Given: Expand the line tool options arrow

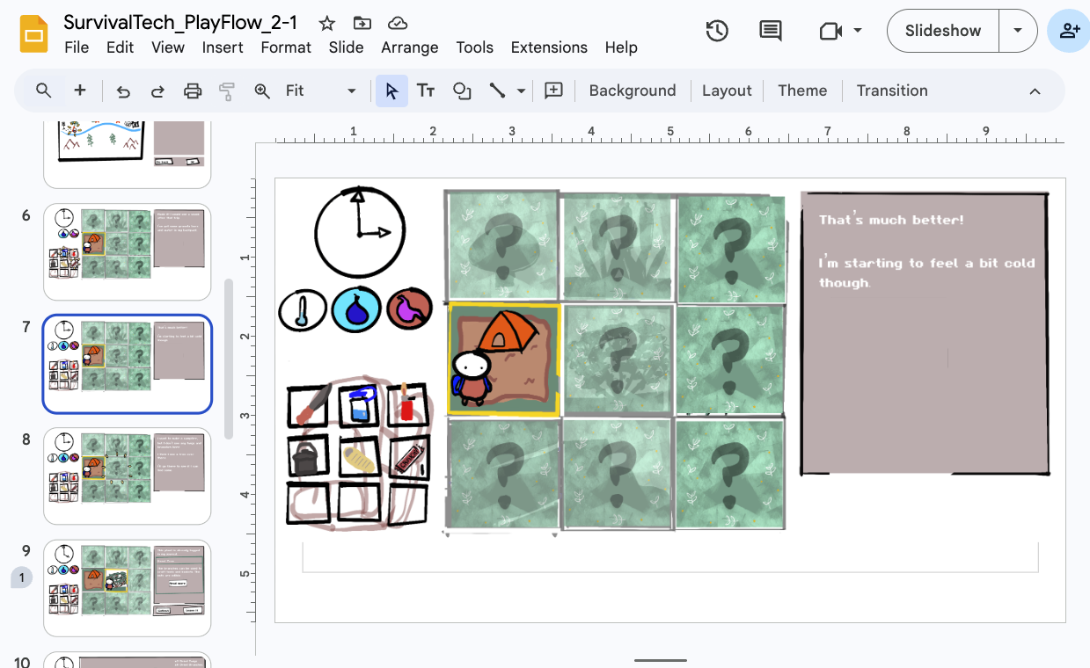Looking at the screenshot, I should [x=521, y=91].
